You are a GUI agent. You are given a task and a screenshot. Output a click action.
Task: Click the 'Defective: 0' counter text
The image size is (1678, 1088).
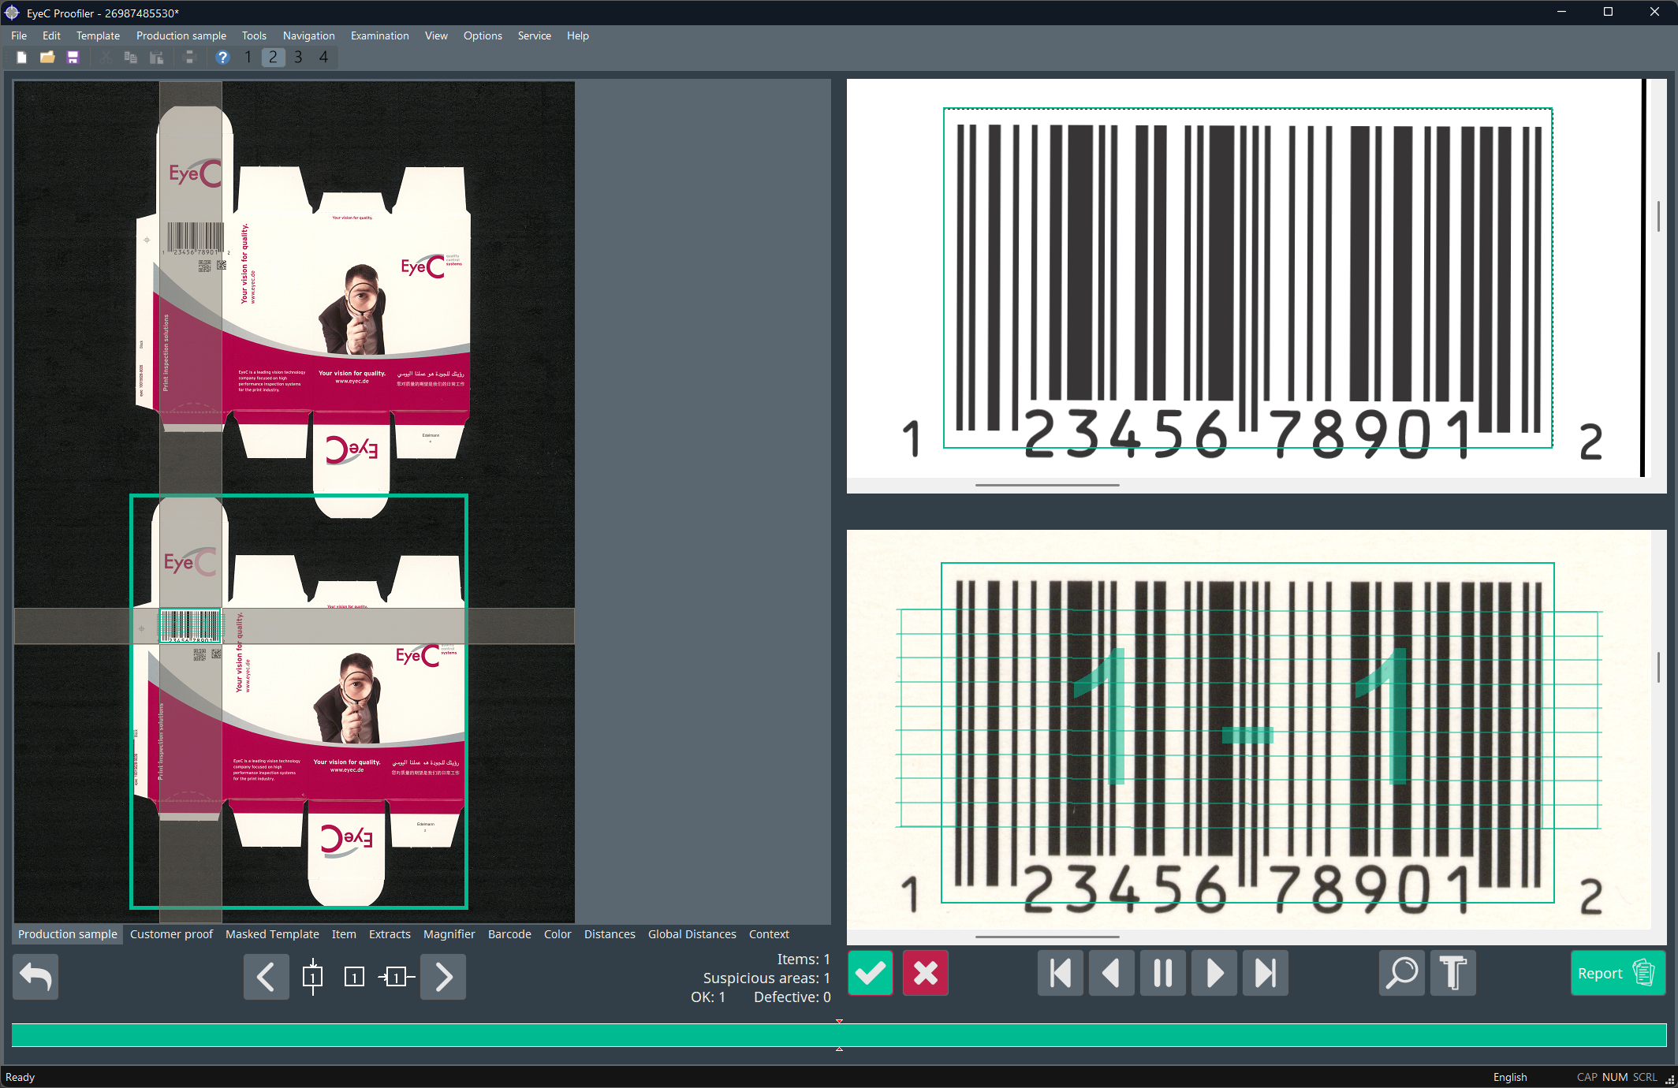(792, 997)
